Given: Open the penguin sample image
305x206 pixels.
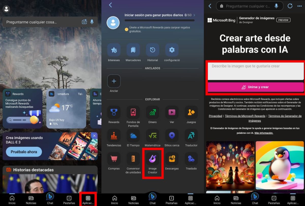Looking at the screenshot, I should [280, 165].
